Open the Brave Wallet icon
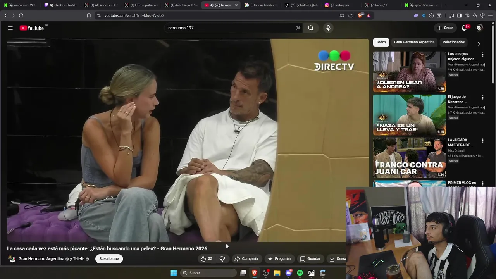 click(467, 15)
